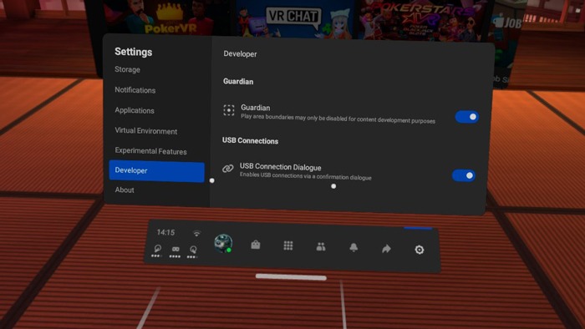Turn off USB Connection Dialogue toggle

point(464,175)
